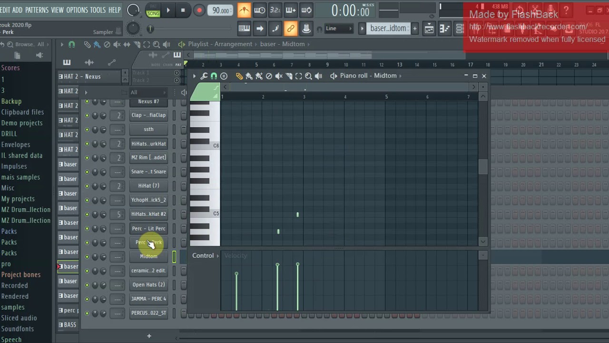The width and height of the screenshot is (609, 343).
Task: Mute the JAMMA - PERC 4 channel LED
Action: click(x=87, y=299)
